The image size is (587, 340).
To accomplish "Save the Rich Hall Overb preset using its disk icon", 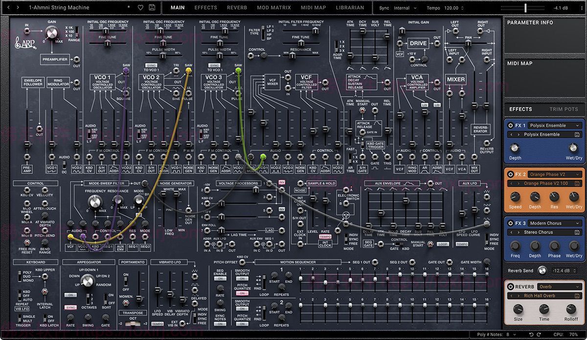I will 577,296.
